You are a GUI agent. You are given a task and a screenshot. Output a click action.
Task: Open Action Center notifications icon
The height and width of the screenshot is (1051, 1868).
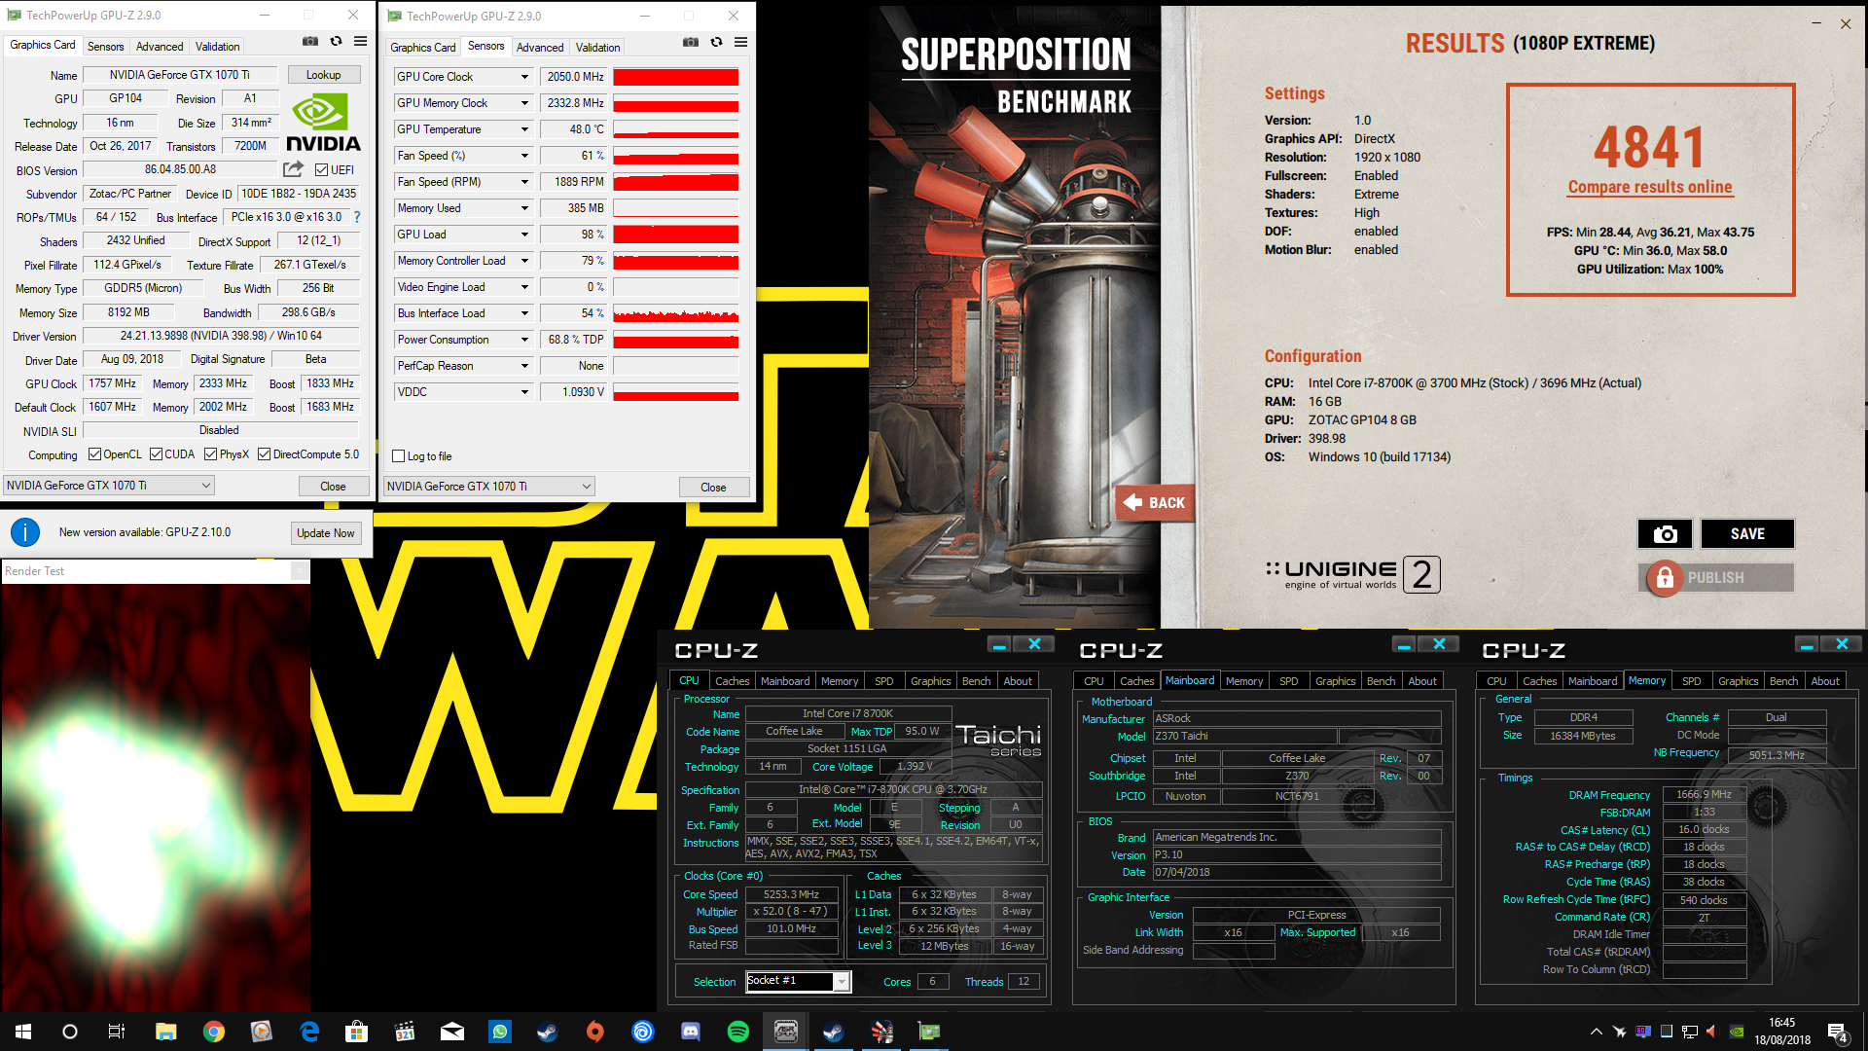pyautogui.click(x=1838, y=1032)
